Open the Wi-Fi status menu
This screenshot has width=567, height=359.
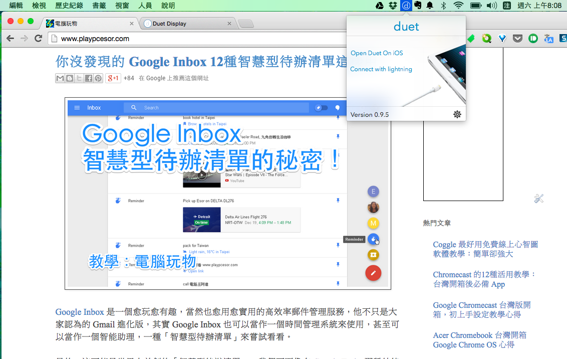[x=458, y=6]
